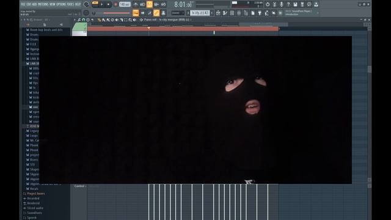The height and width of the screenshot is (220, 391).
Task: Toggle loop recording icon
Action: 163,4
